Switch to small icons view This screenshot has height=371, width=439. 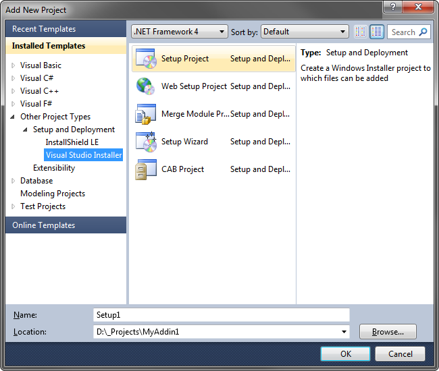point(361,32)
